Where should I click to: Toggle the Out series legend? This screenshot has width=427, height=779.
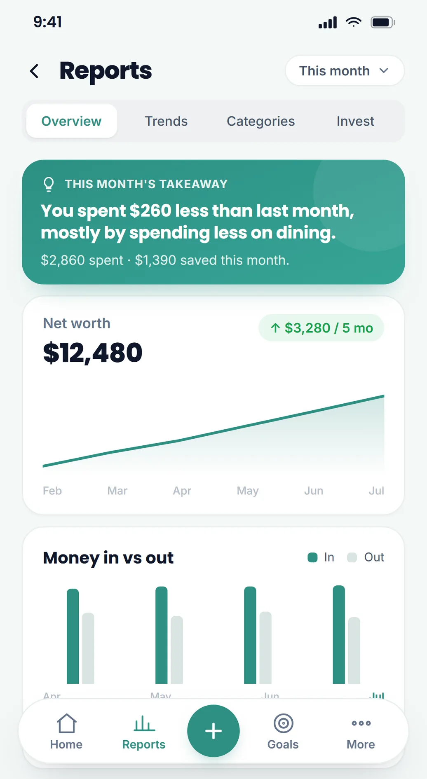(x=366, y=557)
